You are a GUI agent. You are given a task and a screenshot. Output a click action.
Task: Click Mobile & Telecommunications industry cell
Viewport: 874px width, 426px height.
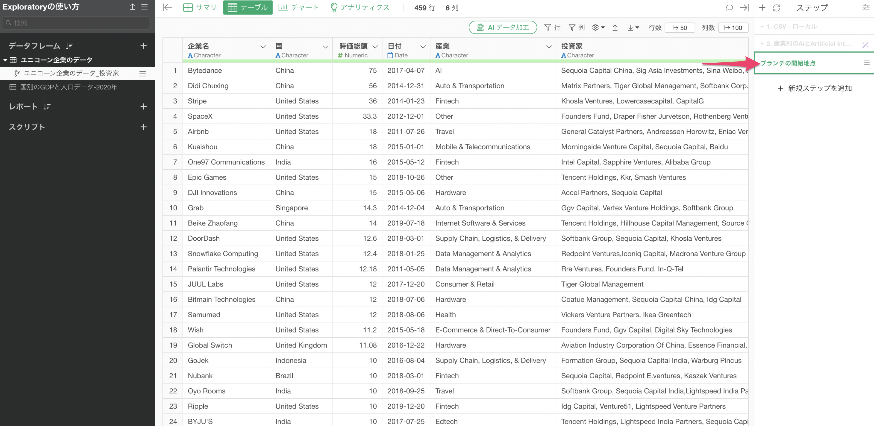point(493,147)
